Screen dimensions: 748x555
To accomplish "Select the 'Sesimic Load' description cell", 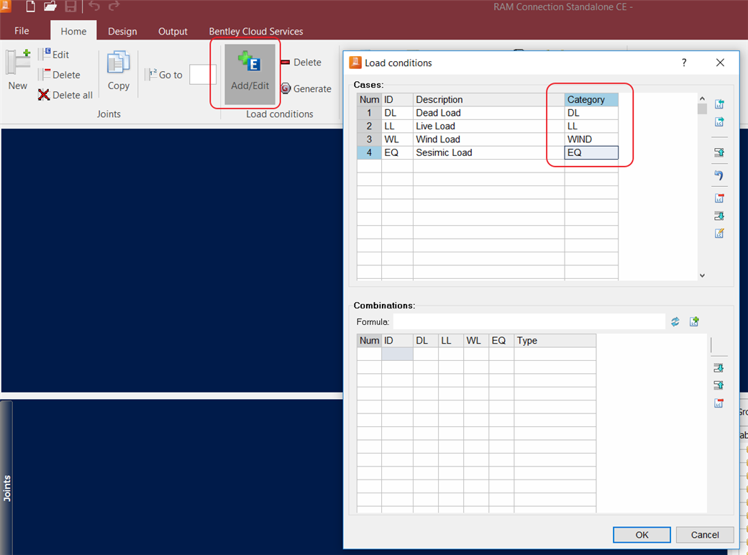I will click(488, 152).
